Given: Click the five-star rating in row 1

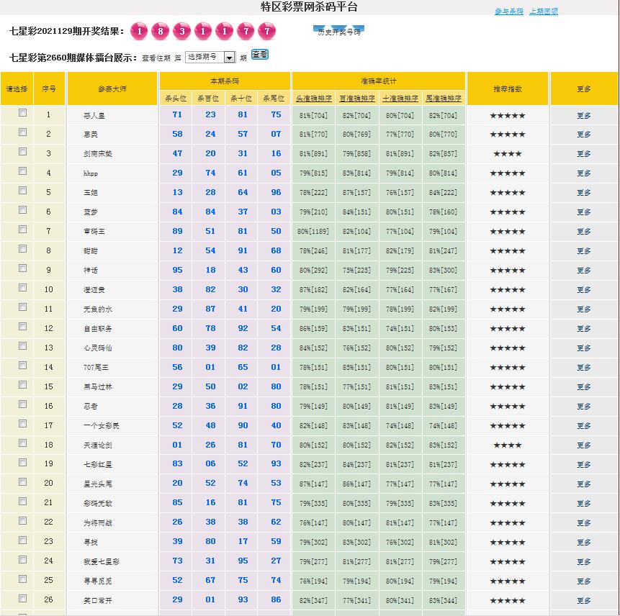Looking at the screenshot, I should coord(508,115).
